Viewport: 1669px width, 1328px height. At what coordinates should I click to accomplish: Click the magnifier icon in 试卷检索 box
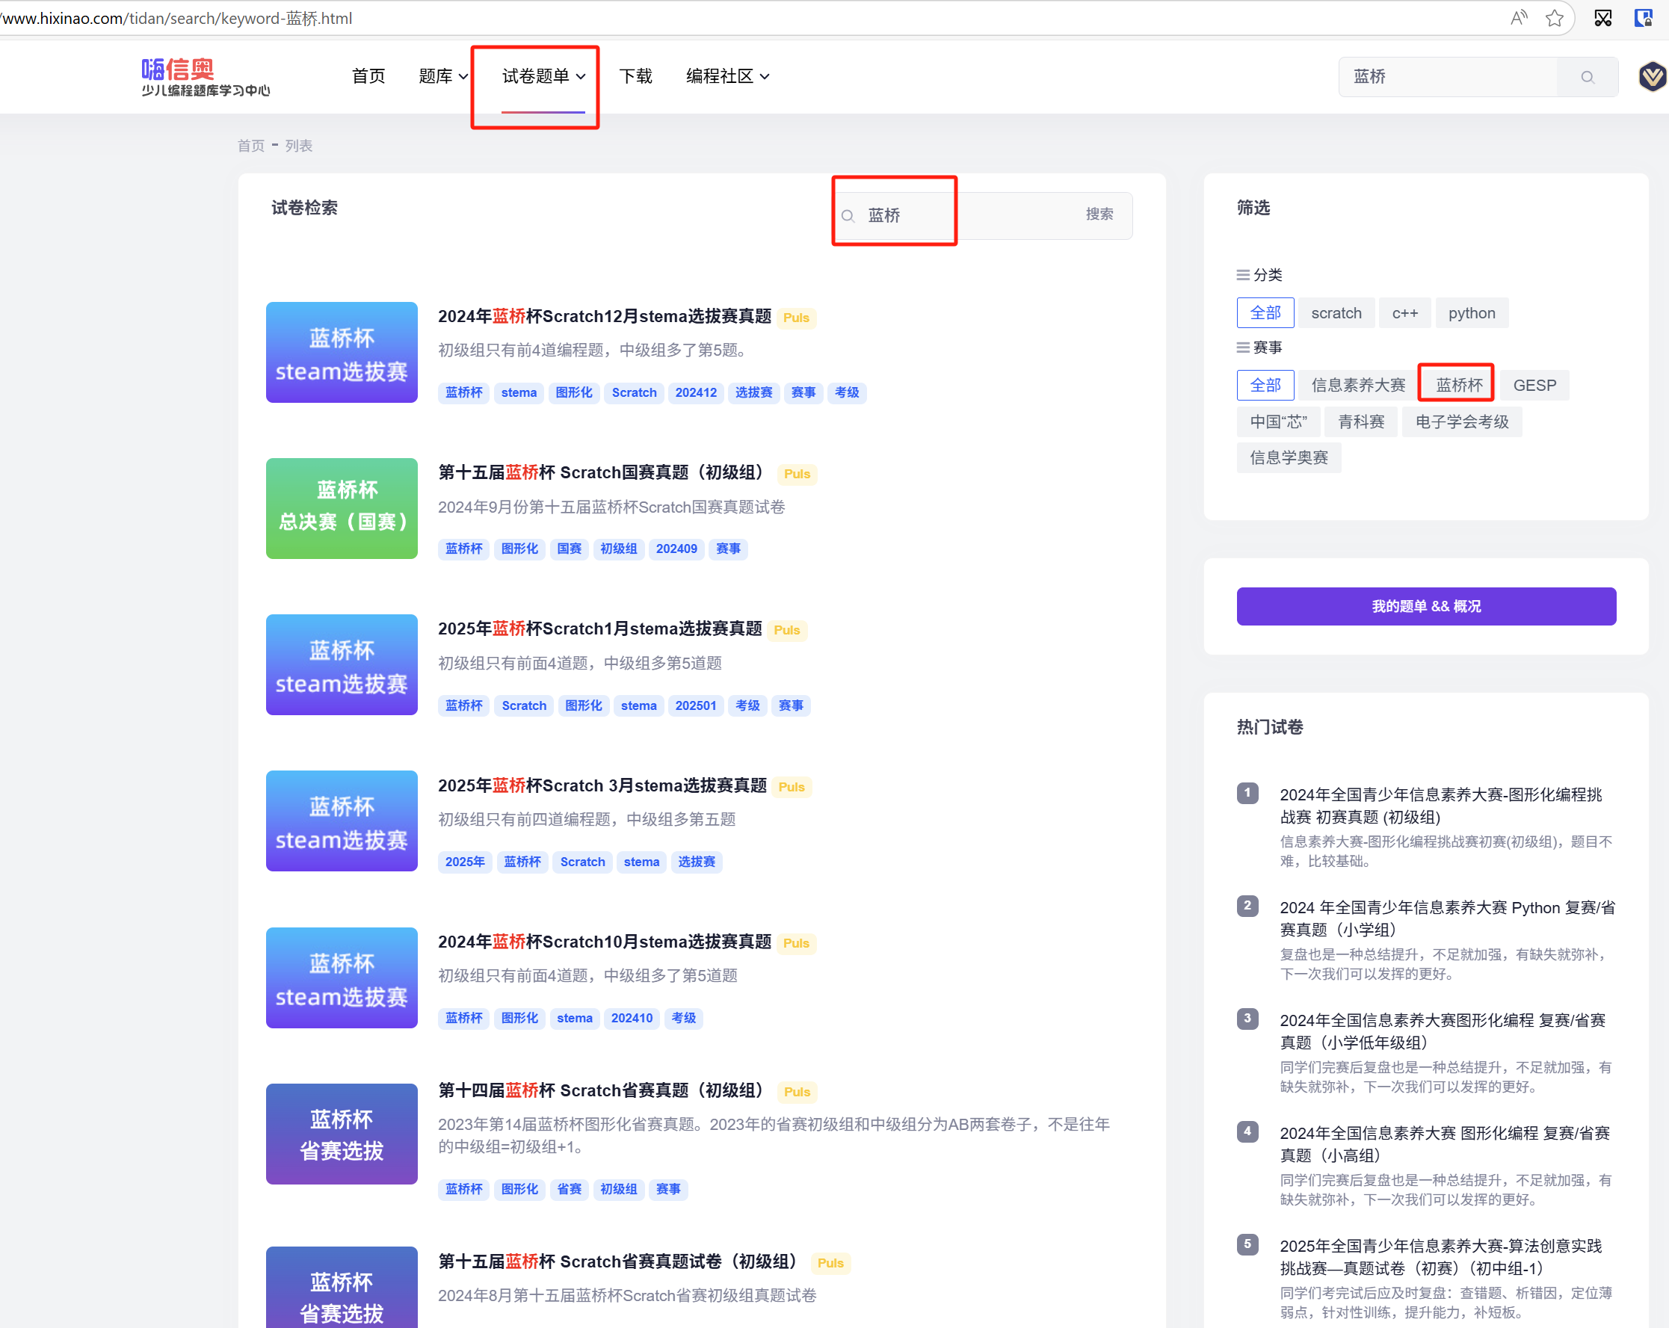tap(848, 216)
